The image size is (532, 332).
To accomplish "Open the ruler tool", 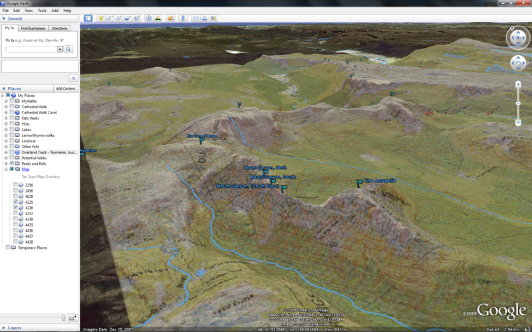I will coord(183,19).
